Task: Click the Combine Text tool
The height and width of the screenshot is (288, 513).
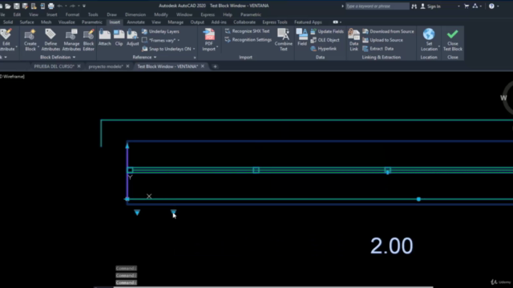Action: coord(283,40)
